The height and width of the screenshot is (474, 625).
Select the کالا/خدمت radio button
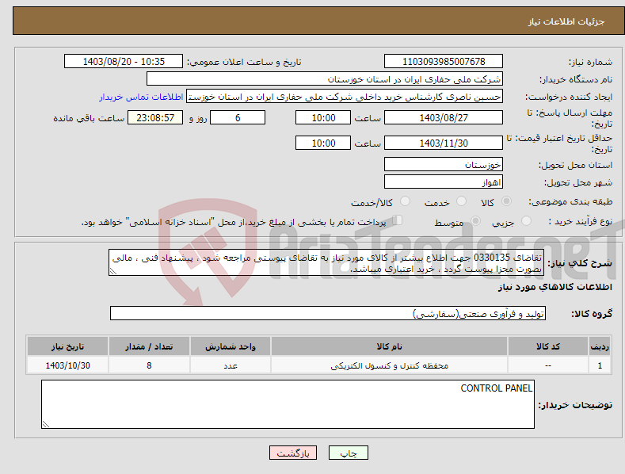click(x=405, y=201)
